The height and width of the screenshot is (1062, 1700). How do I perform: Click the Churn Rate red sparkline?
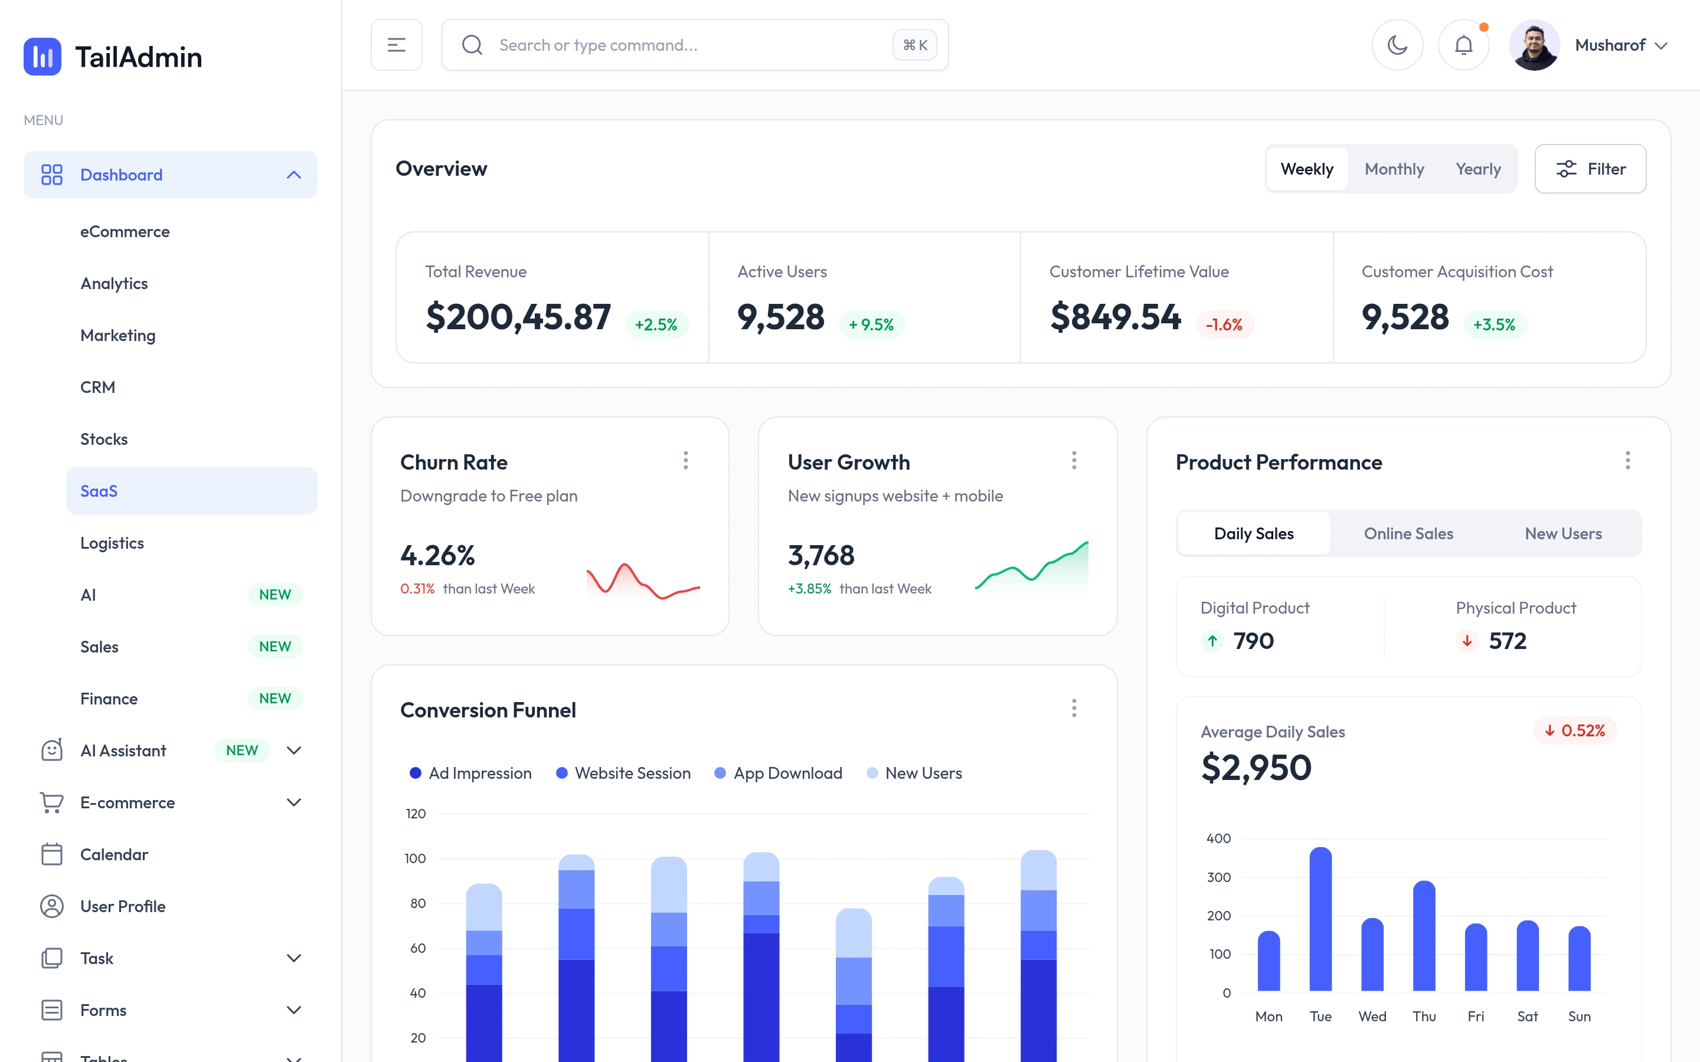[643, 581]
